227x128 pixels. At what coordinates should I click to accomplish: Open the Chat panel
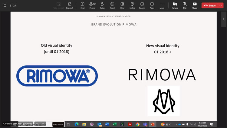[x=82, y=5]
